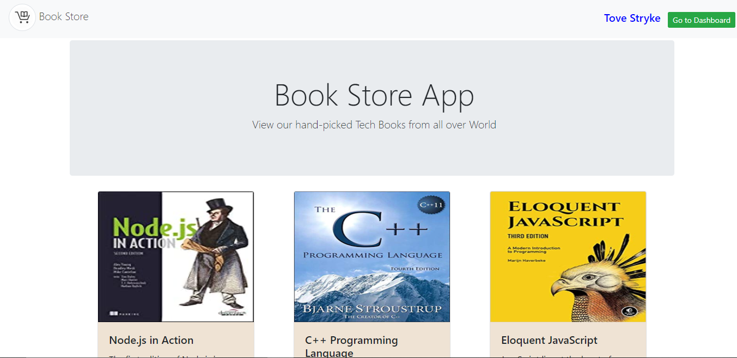Click the Node.js in Action card title
This screenshot has height=358, width=737.
point(151,340)
